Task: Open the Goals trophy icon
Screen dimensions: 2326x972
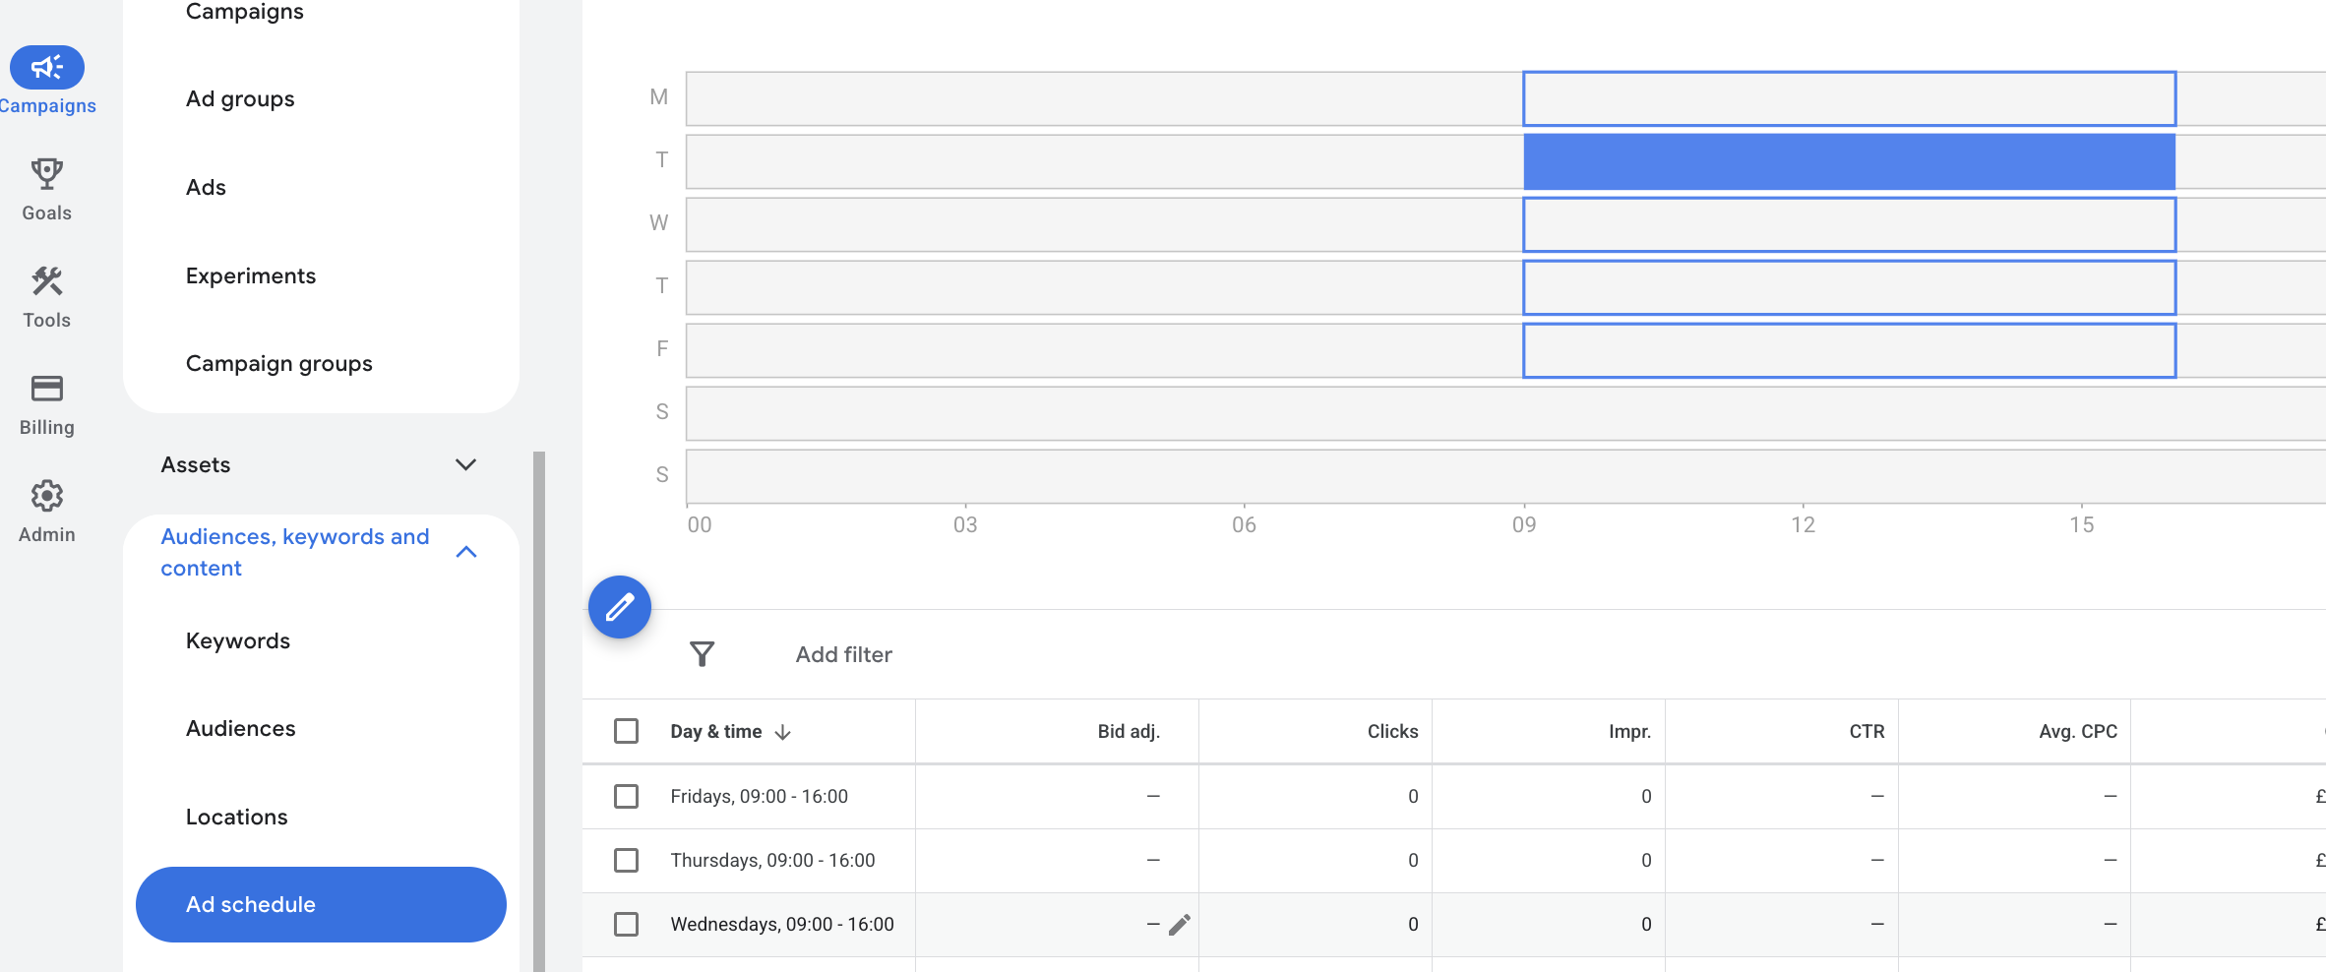Action: [47, 174]
